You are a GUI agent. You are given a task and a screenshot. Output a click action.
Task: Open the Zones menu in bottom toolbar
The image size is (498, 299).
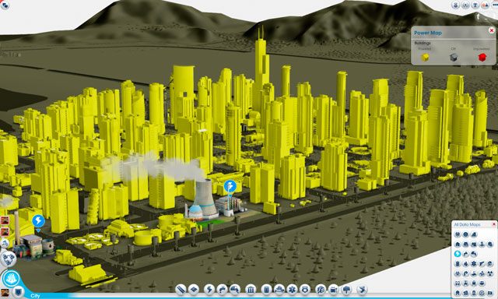click(x=194, y=290)
